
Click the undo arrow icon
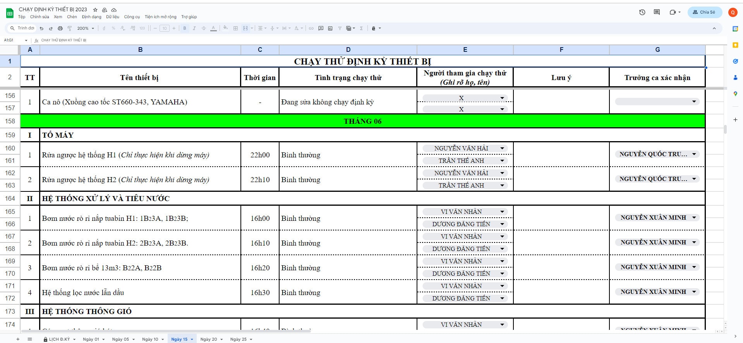(41, 28)
